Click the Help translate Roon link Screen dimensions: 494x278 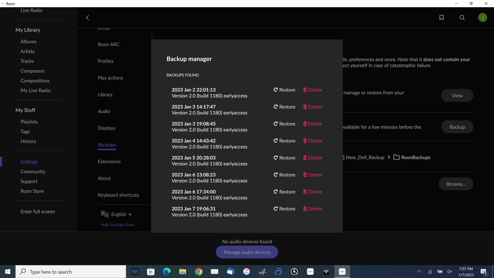click(x=118, y=224)
